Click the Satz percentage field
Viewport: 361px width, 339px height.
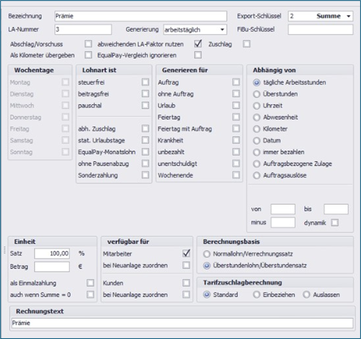click(52, 254)
